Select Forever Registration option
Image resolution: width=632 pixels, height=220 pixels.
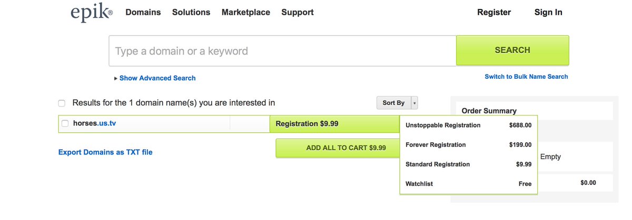point(468,145)
